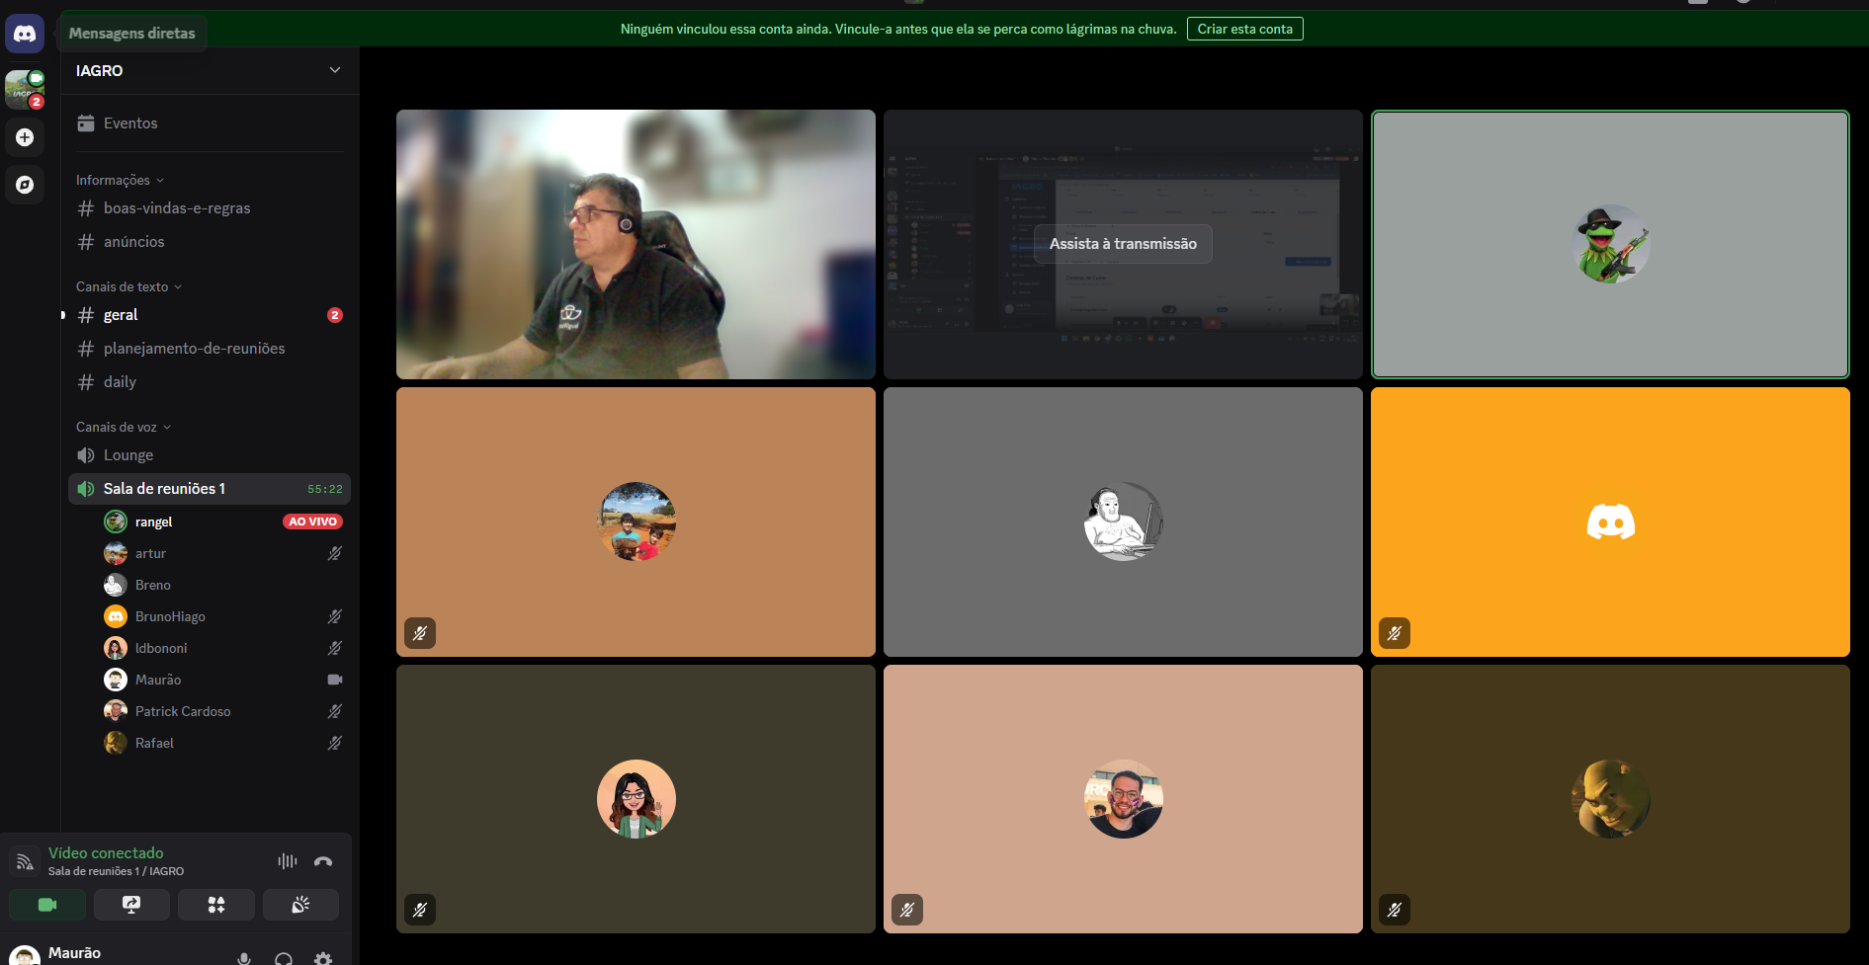The height and width of the screenshot is (965, 1869).
Task: Open user settings gear icon
Action: click(323, 957)
